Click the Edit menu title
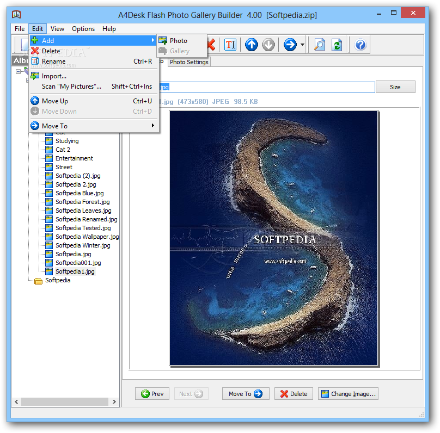This screenshot has height=433, width=440. pyautogui.click(x=38, y=29)
